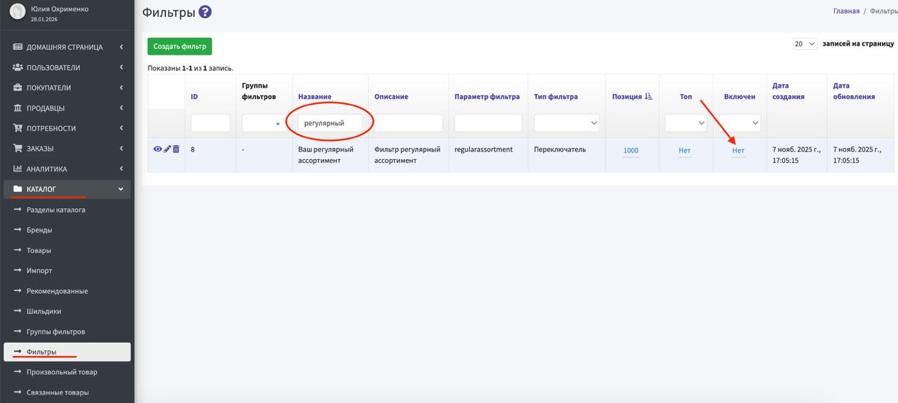Toggle the Включен value Нет for filter 8
Viewport: 898px width, 403px height.
coord(738,151)
